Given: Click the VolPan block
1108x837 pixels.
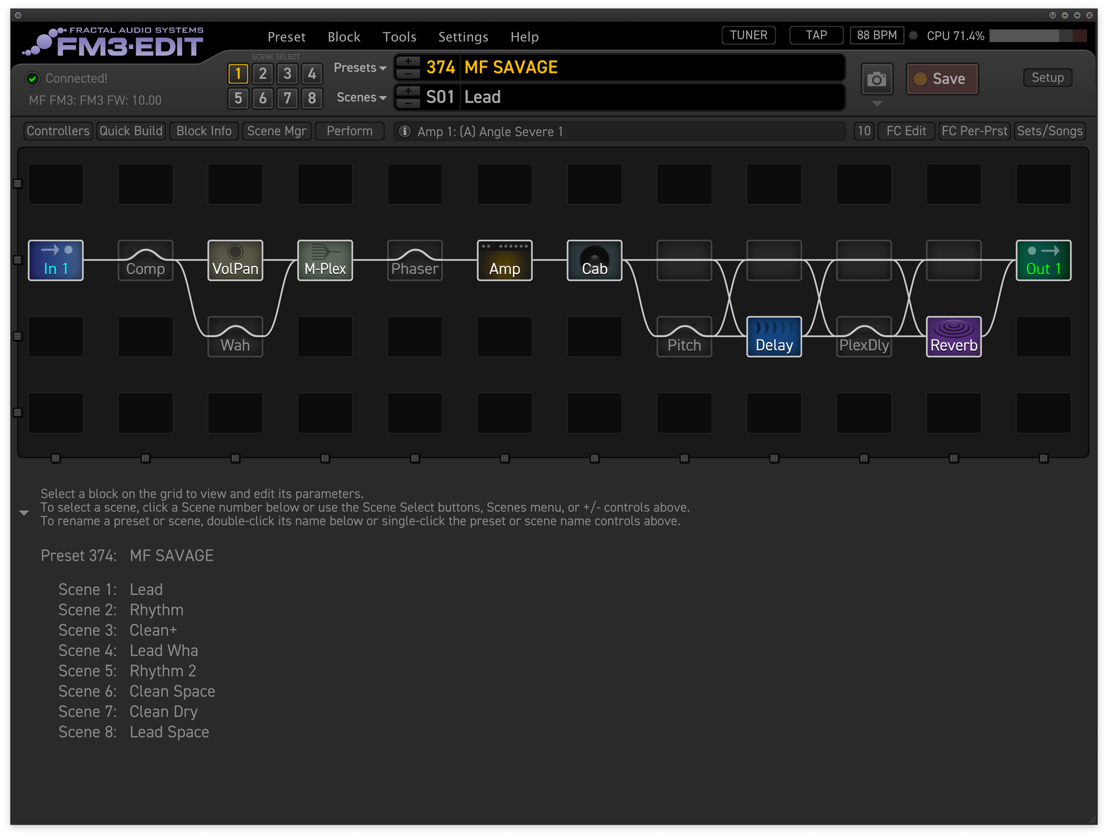Looking at the screenshot, I should pos(235,260).
